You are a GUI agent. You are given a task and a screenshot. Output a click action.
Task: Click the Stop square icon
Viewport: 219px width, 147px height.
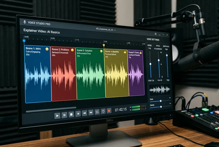tap(71, 115)
